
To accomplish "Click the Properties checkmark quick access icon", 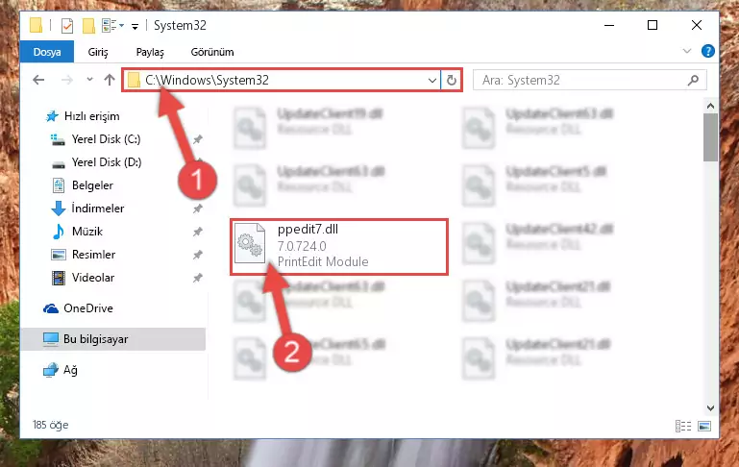I will coord(67,26).
